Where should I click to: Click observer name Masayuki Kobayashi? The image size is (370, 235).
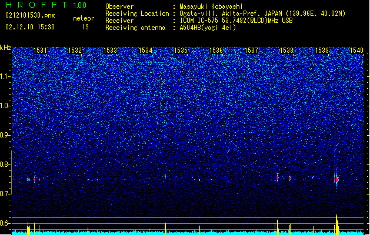click(211, 6)
